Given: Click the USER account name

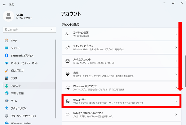Looking at the screenshot, I should tap(20, 15).
